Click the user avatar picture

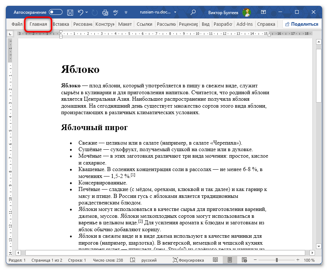click(x=247, y=12)
